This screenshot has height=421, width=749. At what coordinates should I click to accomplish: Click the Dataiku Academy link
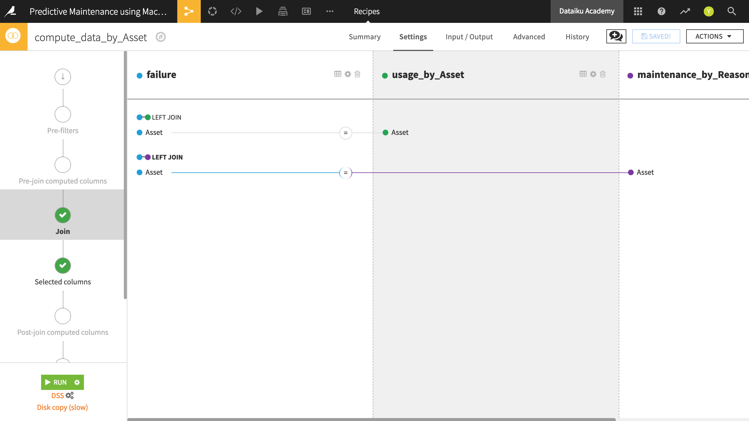(587, 11)
